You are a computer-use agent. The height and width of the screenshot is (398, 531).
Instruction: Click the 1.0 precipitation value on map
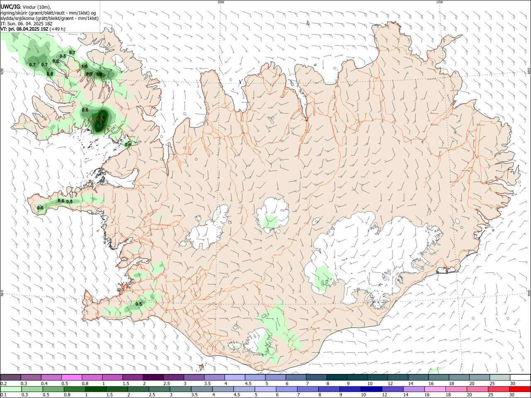85,66
